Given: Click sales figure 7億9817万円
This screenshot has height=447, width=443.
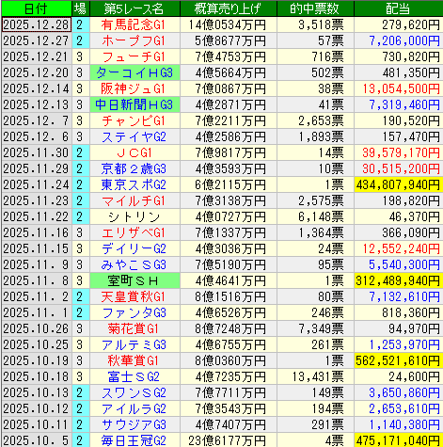Looking at the screenshot, I should [230, 152].
